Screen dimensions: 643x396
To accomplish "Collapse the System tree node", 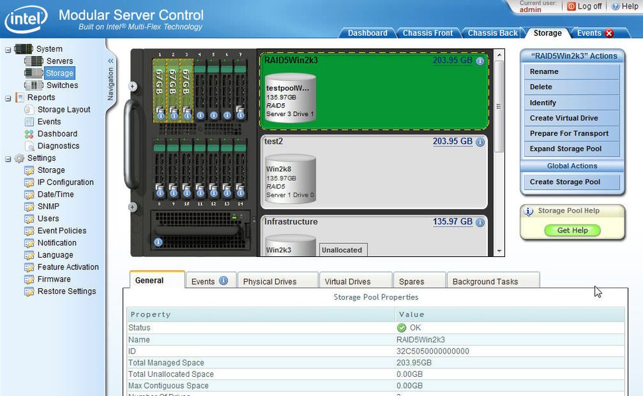I will tap(8, 50).
